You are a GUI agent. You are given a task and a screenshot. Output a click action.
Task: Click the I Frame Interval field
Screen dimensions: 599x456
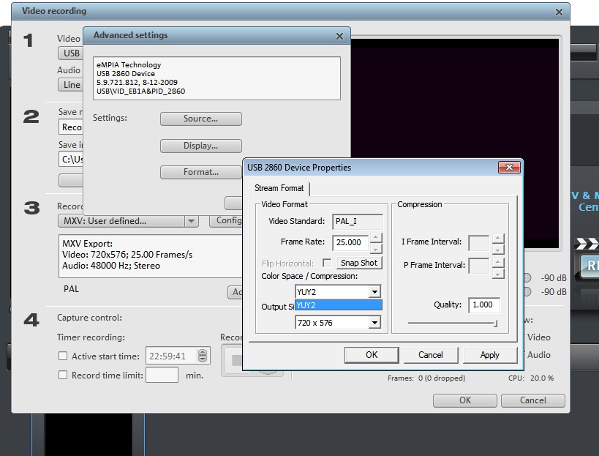pyautogui.click(x=478, y=242)
